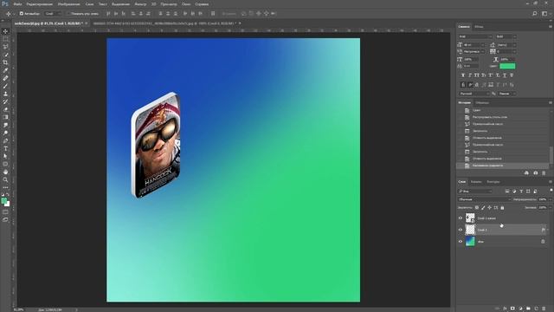Hide the 'Фон' background layer

pyautogui.click(x=461, y=242)
